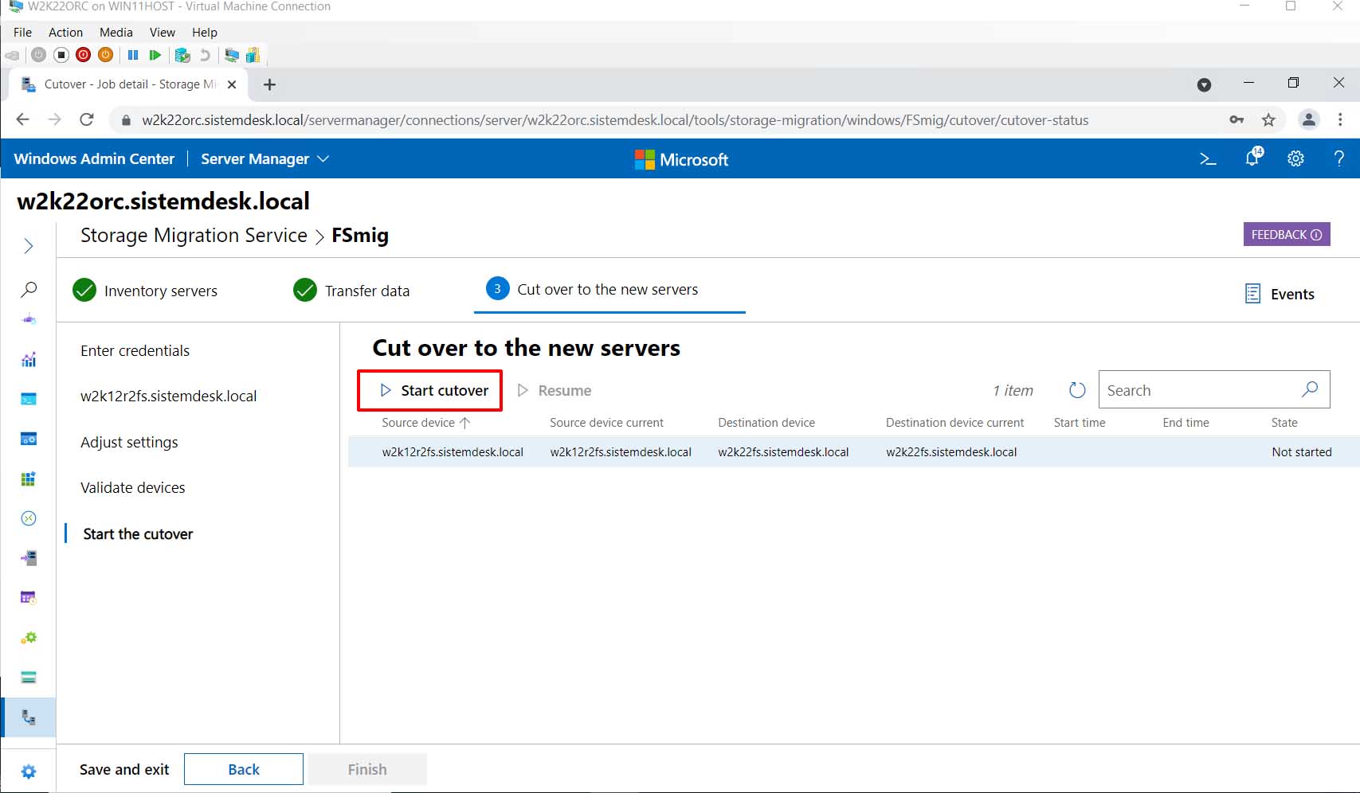Select Cut over to the new servers step

[x=593, y=290]
